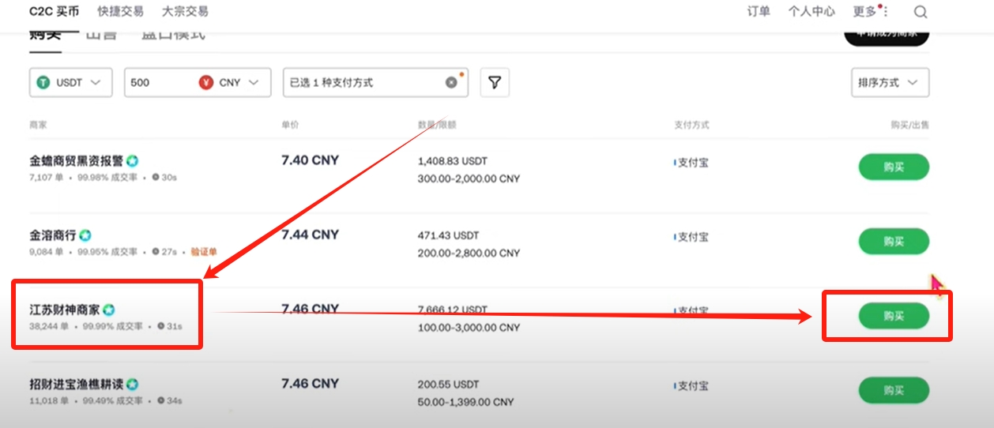Go to 个人中心
The width and height of the screenshot is (994, 428).
coord(811,12)
